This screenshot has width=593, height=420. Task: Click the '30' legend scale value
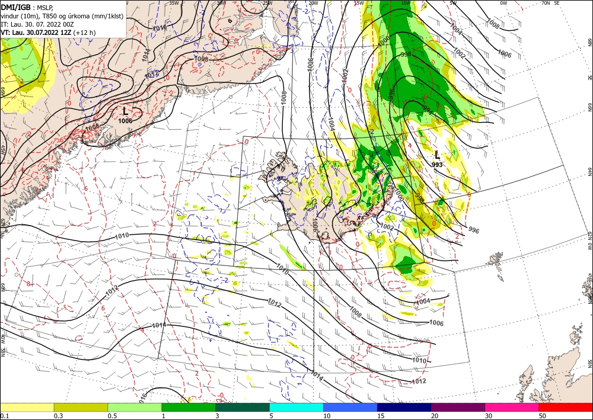(x=489, y=416)
